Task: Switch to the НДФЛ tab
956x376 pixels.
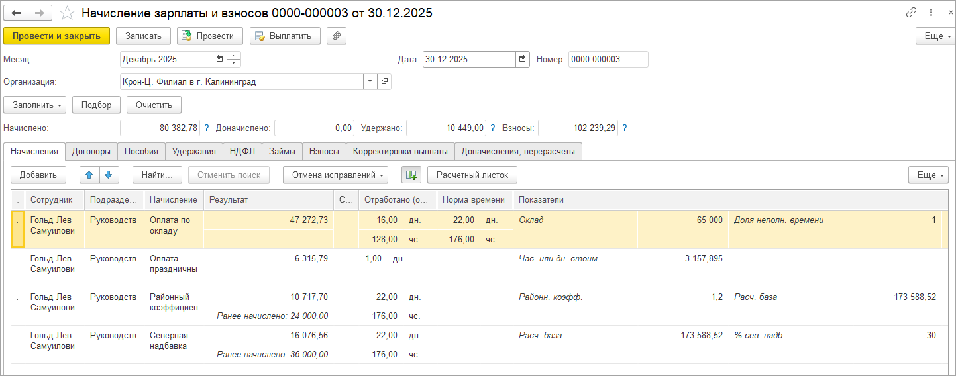Action: [242, 151]
